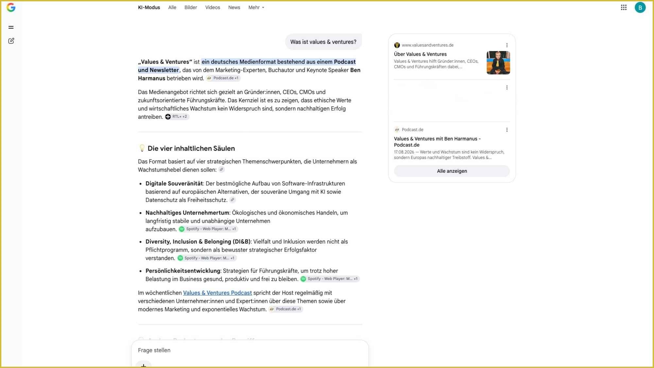This screenshot has width=654, height=368.
Task: Open thumbnail image of the valuesandventures card
Action: click(498, 62)
